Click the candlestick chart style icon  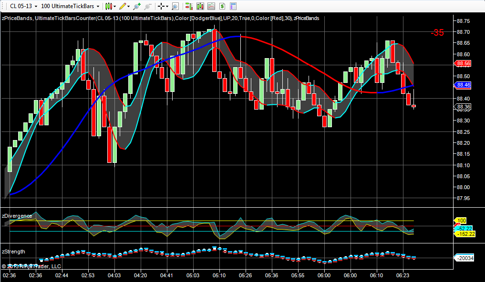click(x=108, y=6)
